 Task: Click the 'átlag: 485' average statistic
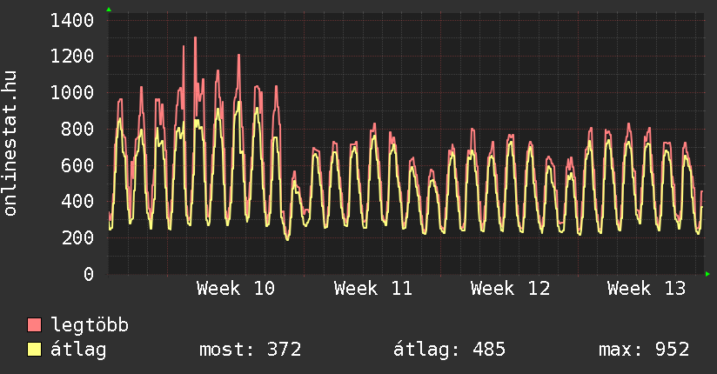(450, 351)
